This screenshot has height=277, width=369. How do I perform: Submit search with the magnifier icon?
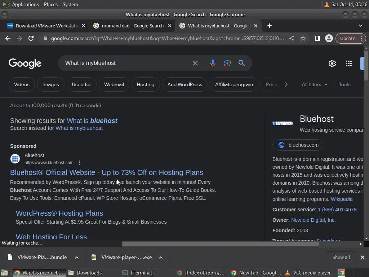[241, 63]
